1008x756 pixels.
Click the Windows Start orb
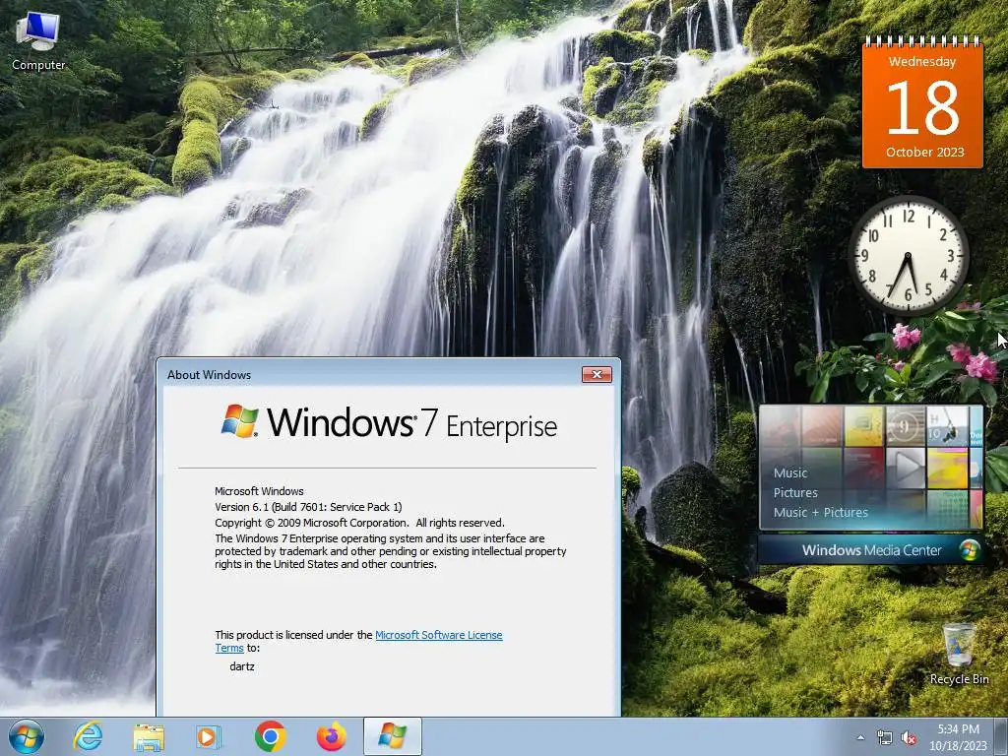[x=27, y=736]
